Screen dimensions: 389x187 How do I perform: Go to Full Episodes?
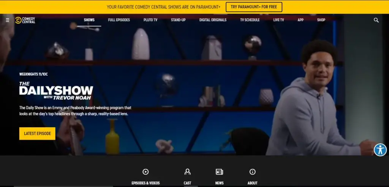click(119, 20)
